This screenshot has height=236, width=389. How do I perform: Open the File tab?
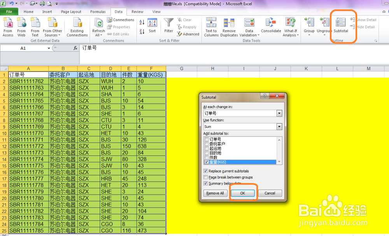tap(9, 12)
